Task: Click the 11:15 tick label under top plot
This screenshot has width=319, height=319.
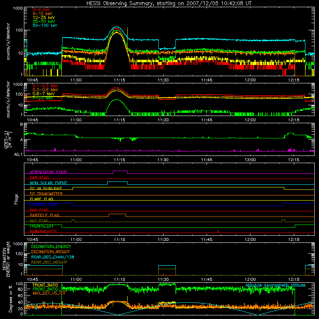Action: point(120,80)
